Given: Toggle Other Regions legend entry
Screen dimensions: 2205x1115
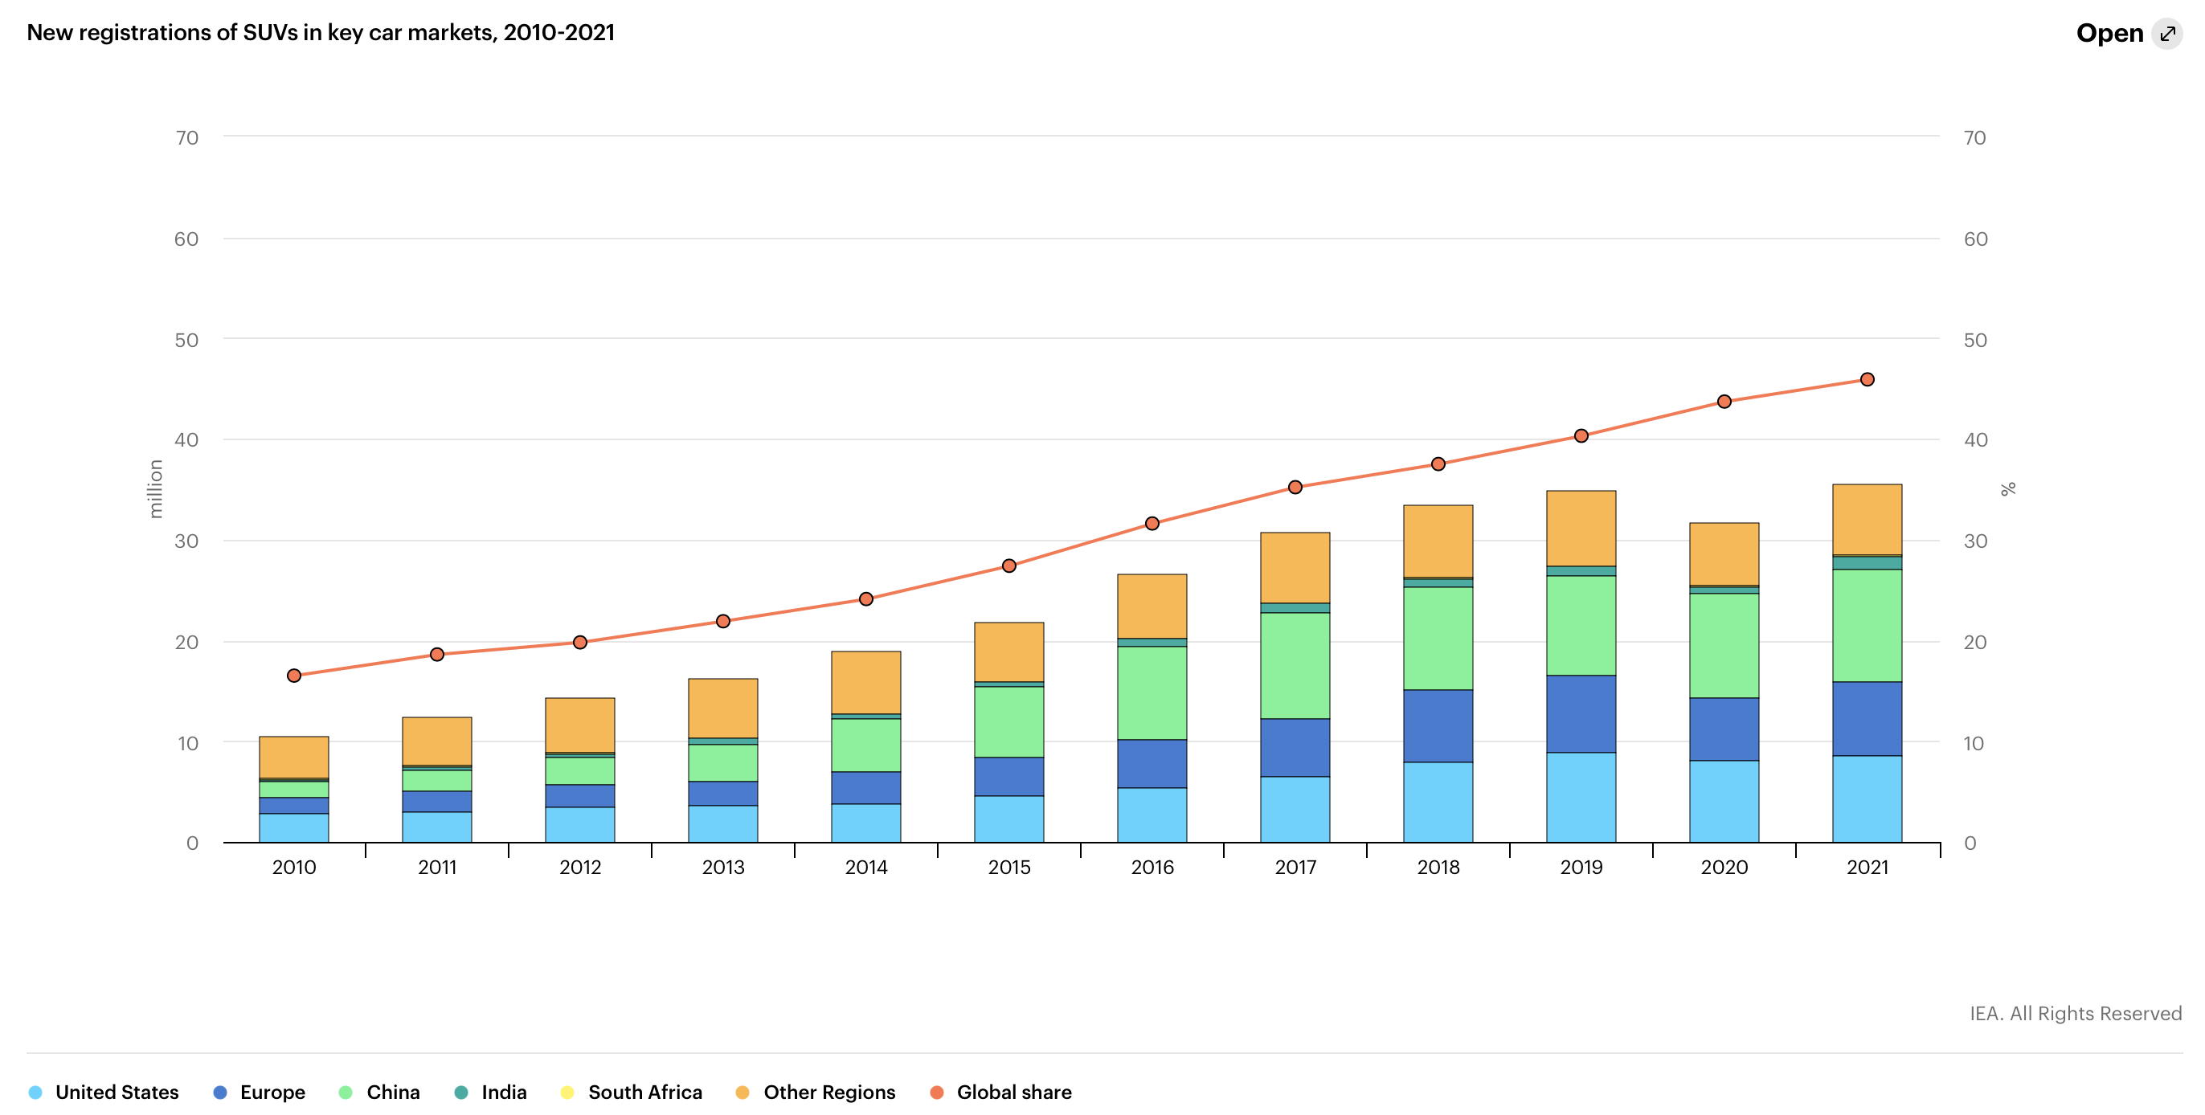Looking at the screenshot, I should 828,1092.
